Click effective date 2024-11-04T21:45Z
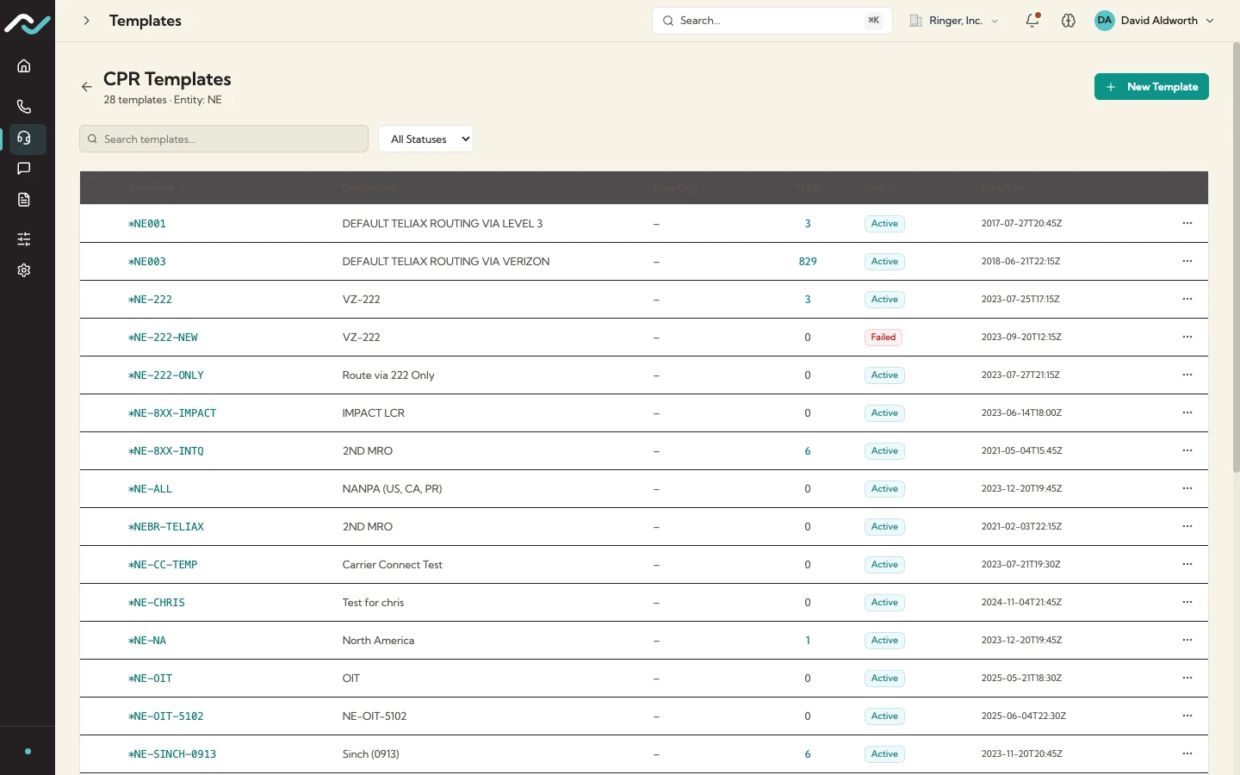This screenshot has height=775, width=1240. (1021, 603)
